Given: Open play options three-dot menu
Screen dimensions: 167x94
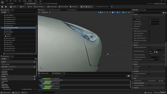Looking at the screenshot, I should click(x=91, y=7).
